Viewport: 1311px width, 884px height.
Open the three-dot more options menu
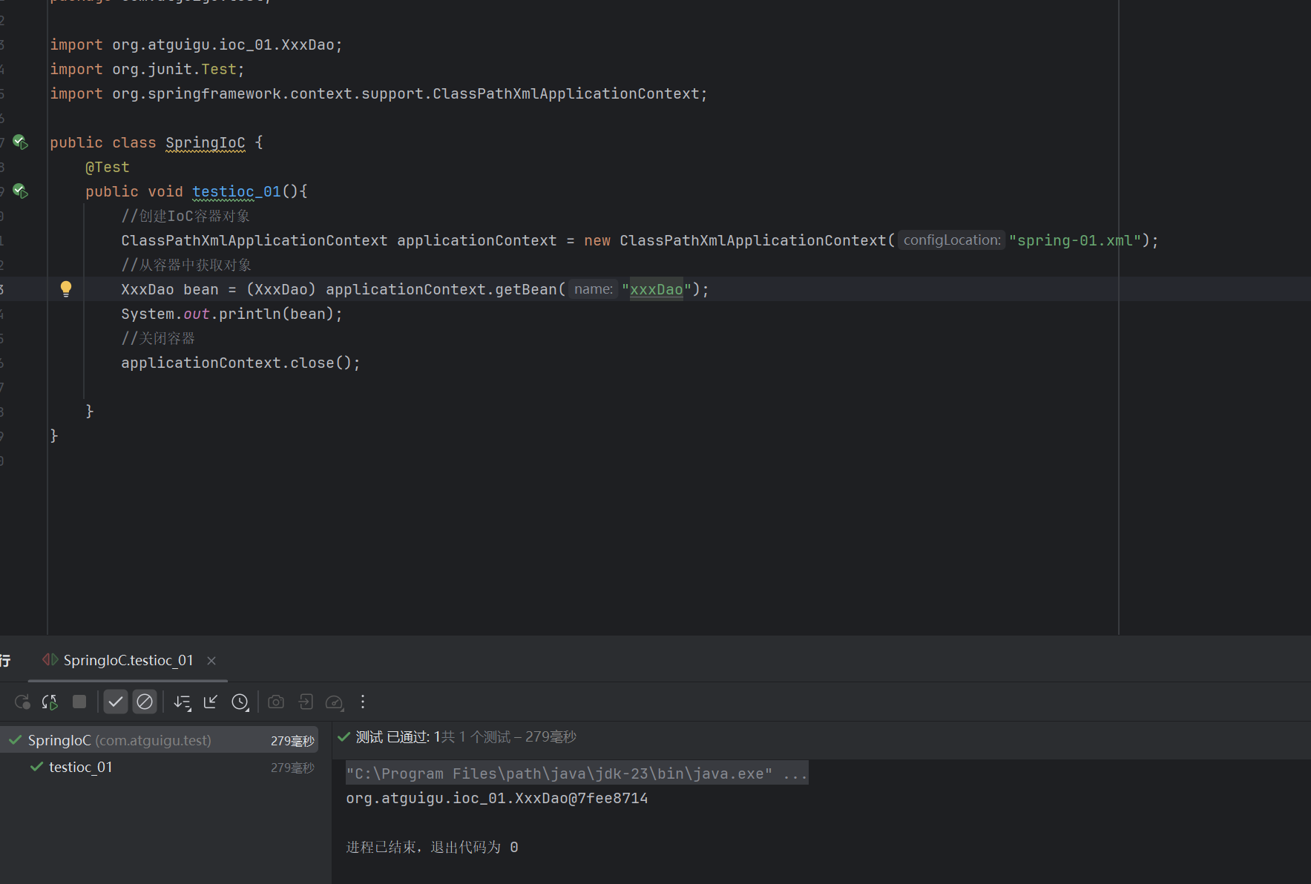coord(363,702)
